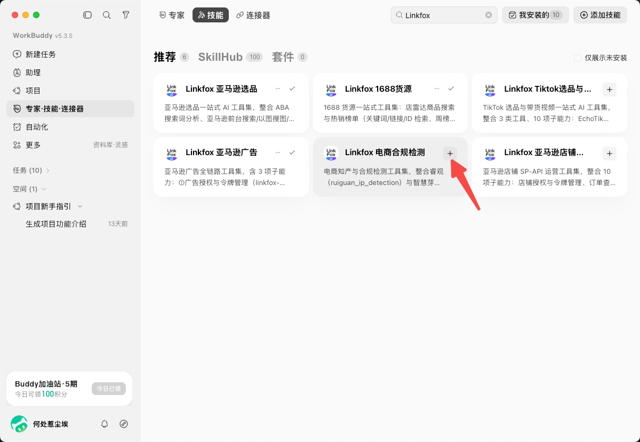Click Linkfox logo on 电商合规检测 card
640x442 pixels.
pos(331,154)
